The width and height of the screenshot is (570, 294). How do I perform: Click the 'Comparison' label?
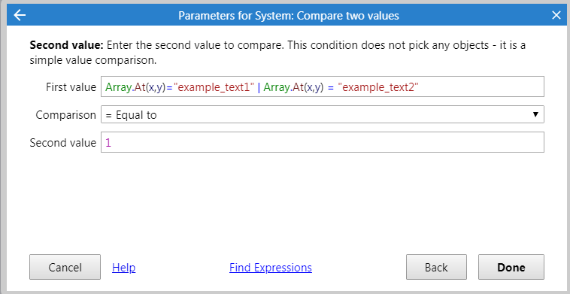click(65, 115)
